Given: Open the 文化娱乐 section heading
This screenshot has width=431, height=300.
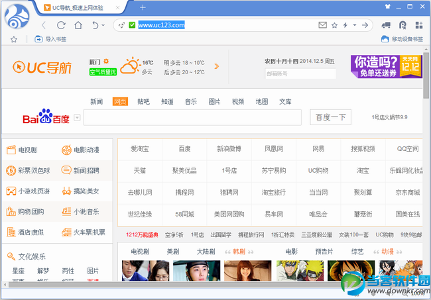Looking at the screenshot, I should pos(32,257).
